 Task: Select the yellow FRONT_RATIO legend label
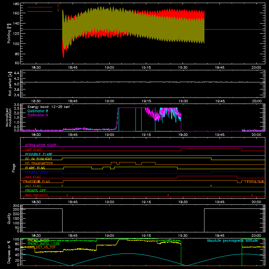click(38, 240)
